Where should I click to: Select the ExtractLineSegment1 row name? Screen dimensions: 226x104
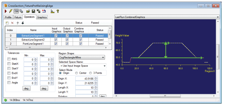coord(33,36)
